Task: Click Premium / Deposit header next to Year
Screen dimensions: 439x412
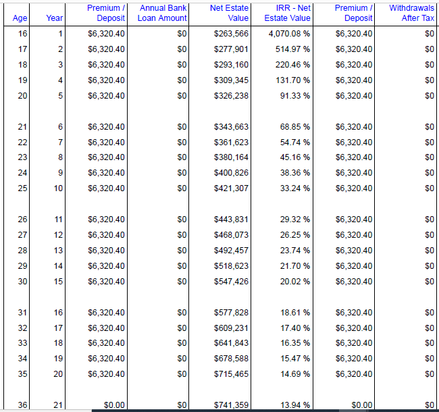Action: 106,13
